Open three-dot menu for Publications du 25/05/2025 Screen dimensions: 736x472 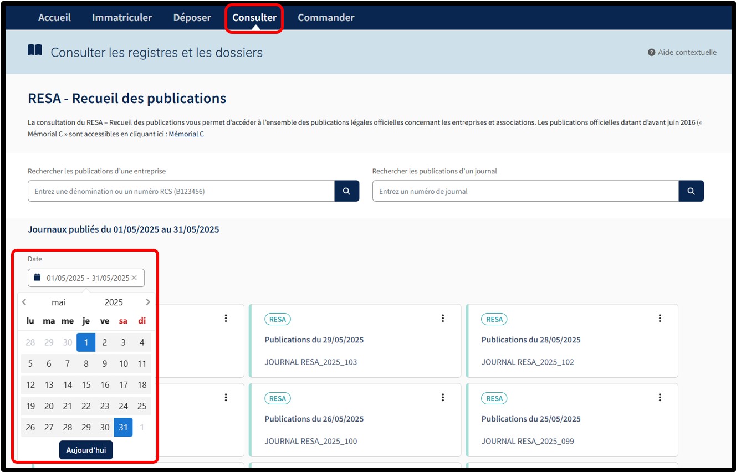coord(660,397)
